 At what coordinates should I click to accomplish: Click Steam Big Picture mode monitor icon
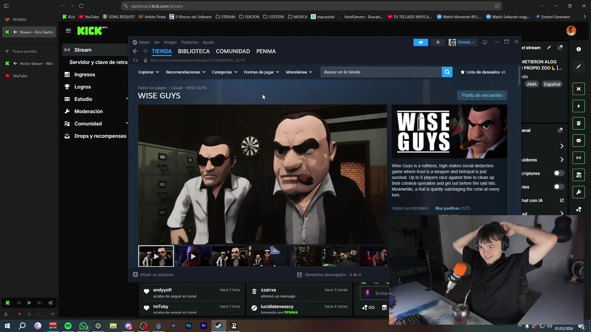[484, 42]
